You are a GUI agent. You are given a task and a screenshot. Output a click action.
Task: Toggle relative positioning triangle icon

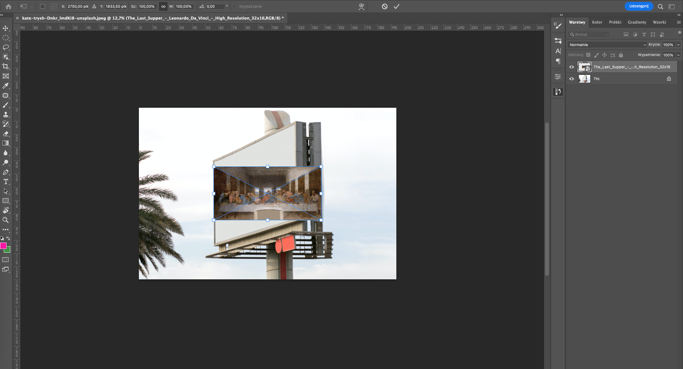(94, 6)
